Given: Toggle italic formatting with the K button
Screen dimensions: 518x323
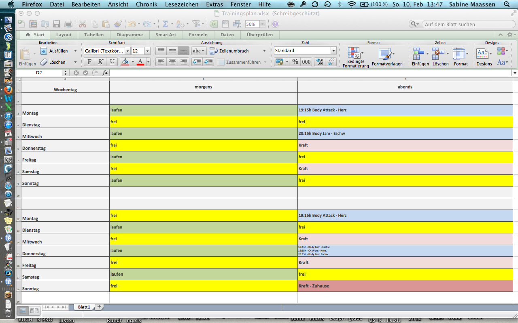Looking at the screenshot, I should click(101, 62).
